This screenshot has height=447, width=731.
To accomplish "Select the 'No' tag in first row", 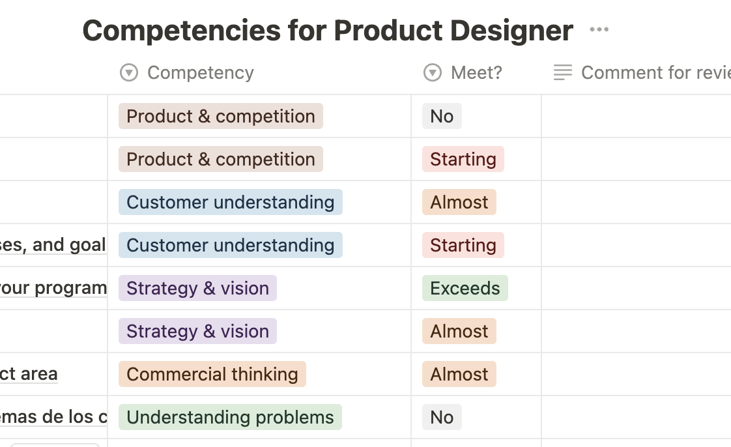I will [442, 116].
